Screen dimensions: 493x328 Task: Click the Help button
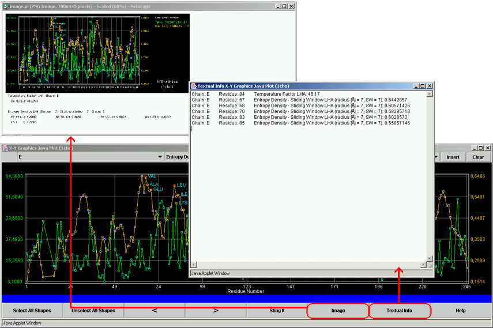[x=460, y=311]
